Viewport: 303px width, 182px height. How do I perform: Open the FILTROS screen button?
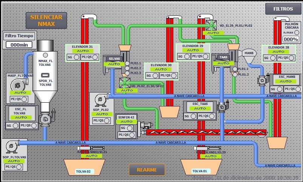coord(283,9)
